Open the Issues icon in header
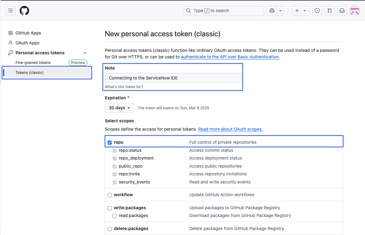This screenshot has width=365, height=235. click(x=317, y=11)
